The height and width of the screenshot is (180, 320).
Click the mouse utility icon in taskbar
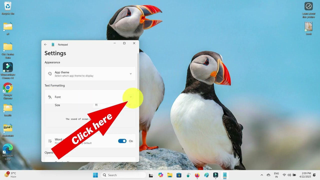188,175
